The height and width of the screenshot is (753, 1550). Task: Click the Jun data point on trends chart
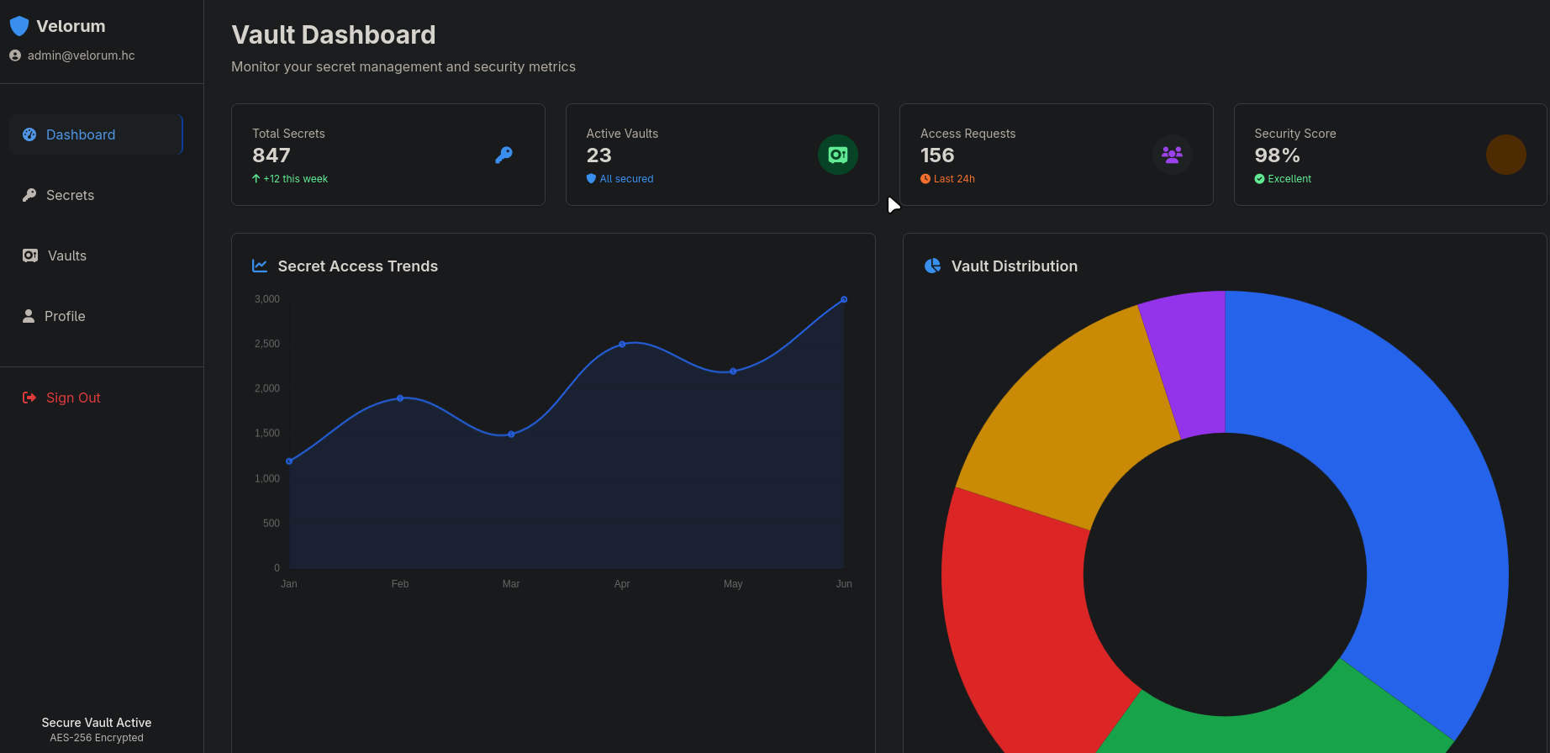click(x=844, y=299)
